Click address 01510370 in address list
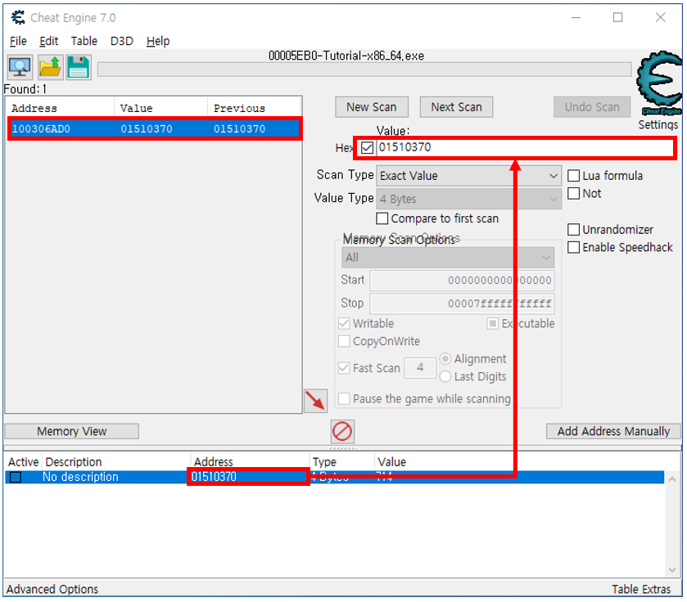 point(214,477)
